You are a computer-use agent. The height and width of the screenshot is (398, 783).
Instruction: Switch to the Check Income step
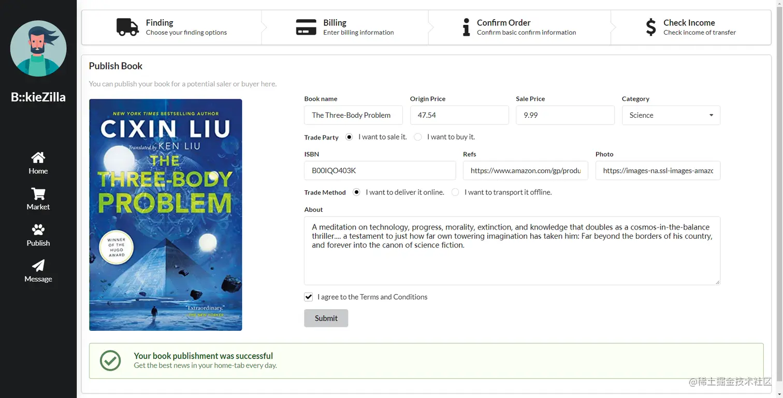pos(691,27)
